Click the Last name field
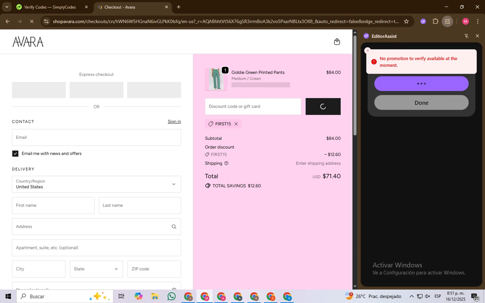The image size is (485, 303). point(140,205)
